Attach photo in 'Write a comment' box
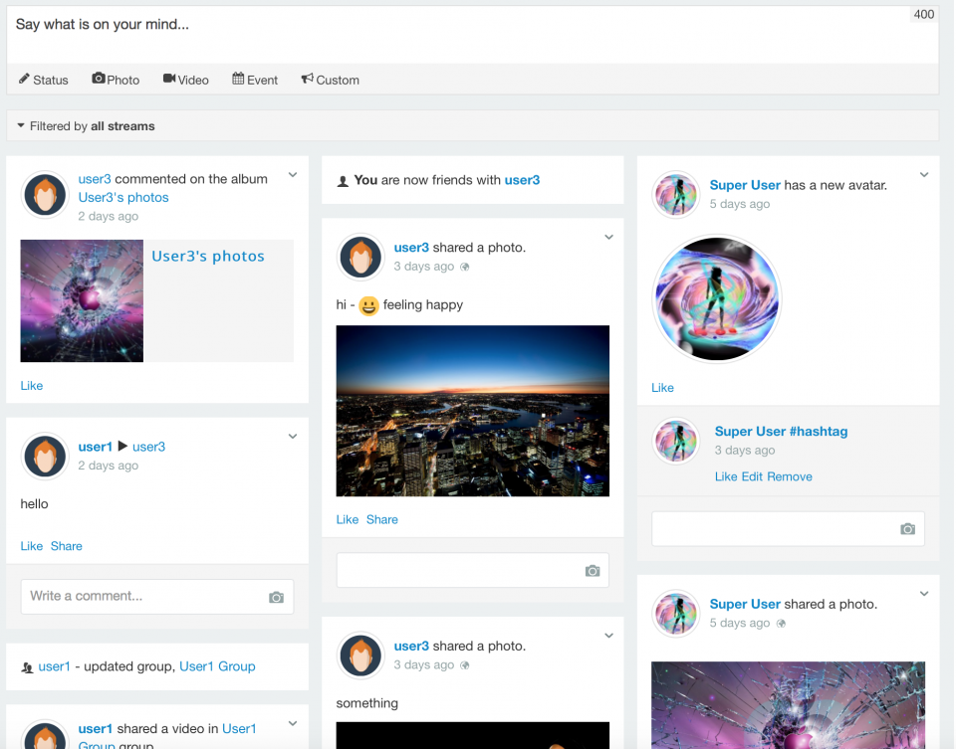Screen dimensions: 956x749 pyautogui.click(x=276, y=598)
